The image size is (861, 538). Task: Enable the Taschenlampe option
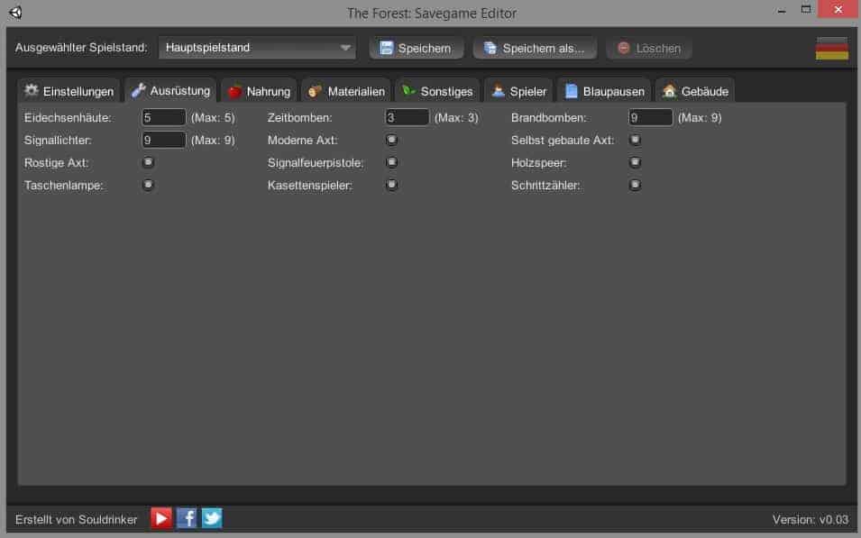pos(149,185)
